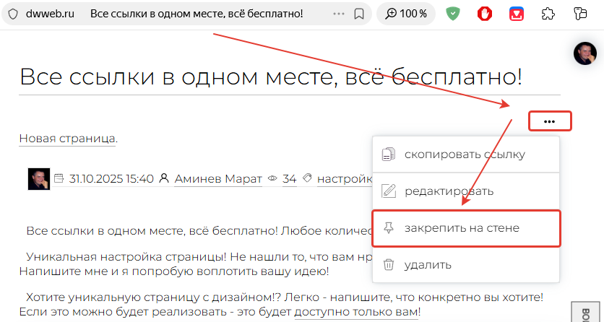The width and height of the screenshot is (604, 322).
Task: Bookmark this page with the bookmark icon
Action: coord(359,14)
